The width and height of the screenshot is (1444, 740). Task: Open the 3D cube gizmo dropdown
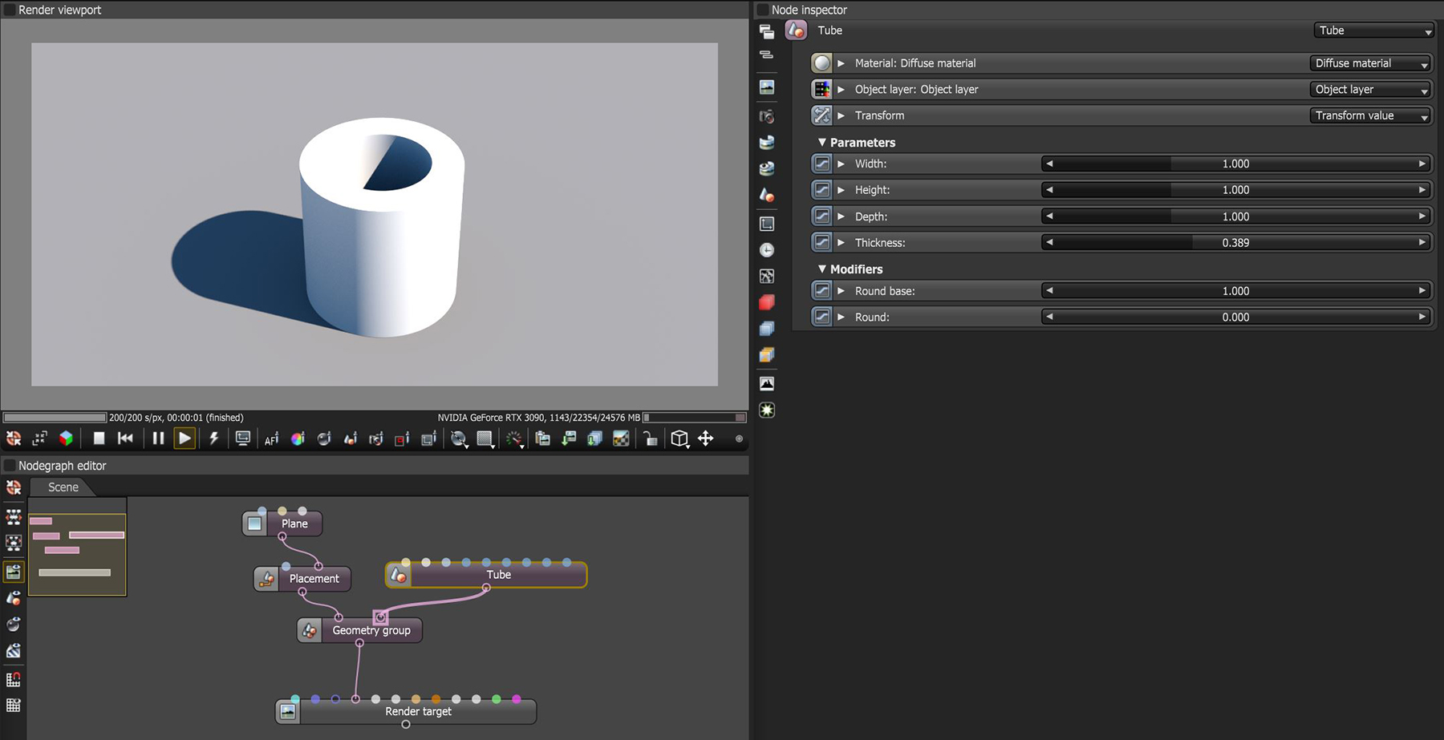point(680,439)
